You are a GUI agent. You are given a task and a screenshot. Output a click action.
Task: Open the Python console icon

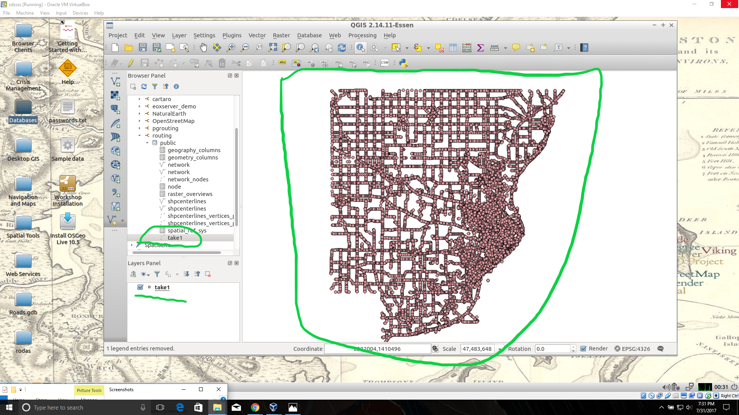403,63
